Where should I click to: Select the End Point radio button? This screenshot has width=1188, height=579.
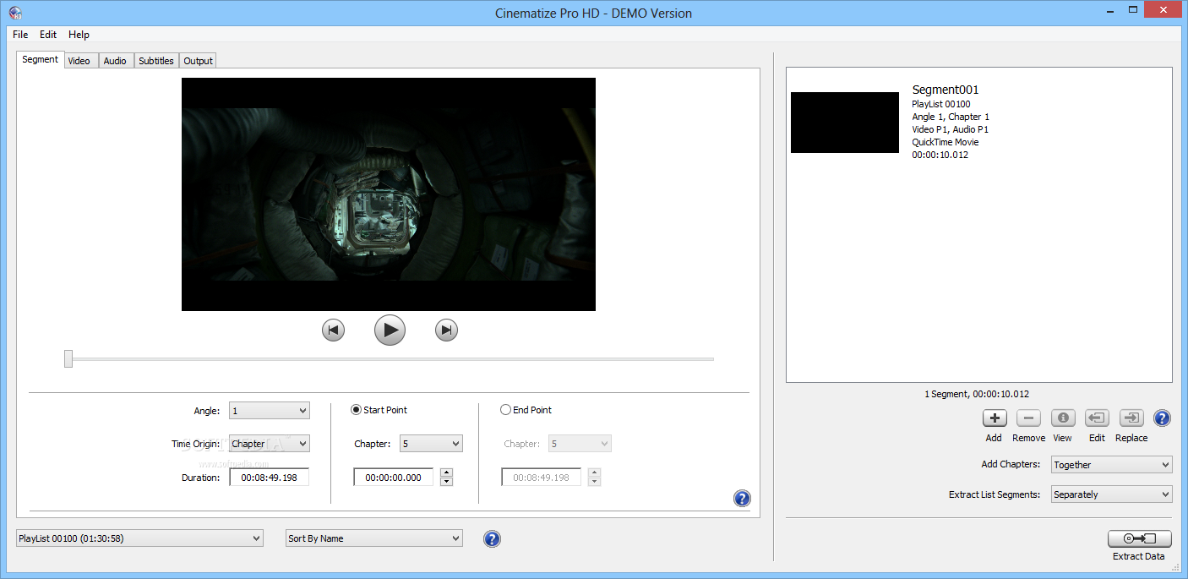click(x=505, y=410)
